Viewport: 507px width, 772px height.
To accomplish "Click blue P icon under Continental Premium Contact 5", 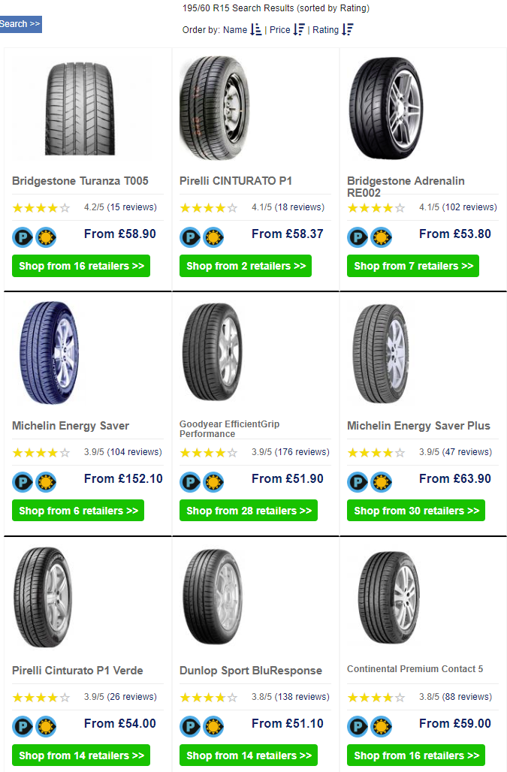I will (358, 727).
